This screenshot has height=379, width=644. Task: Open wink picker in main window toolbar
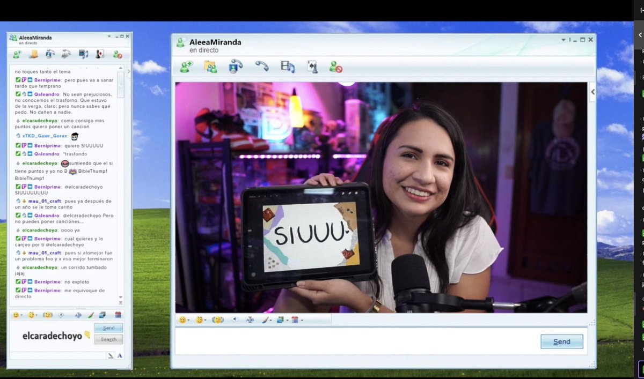tap(199, 320)
